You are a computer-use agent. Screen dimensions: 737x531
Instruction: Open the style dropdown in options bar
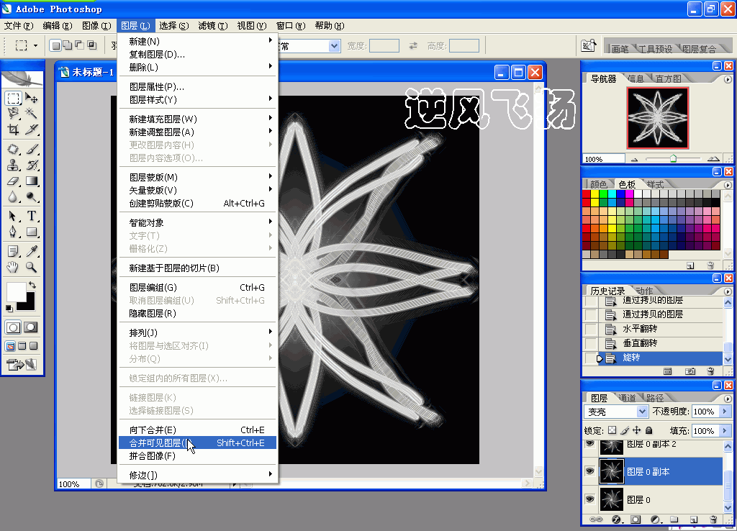(x=334, y=46)
